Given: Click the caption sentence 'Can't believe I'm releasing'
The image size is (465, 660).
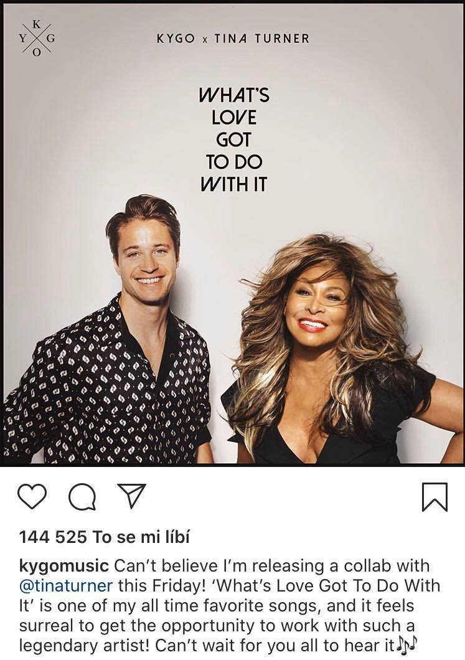Looking at the screenshot, I should click(x=219, y=566).
